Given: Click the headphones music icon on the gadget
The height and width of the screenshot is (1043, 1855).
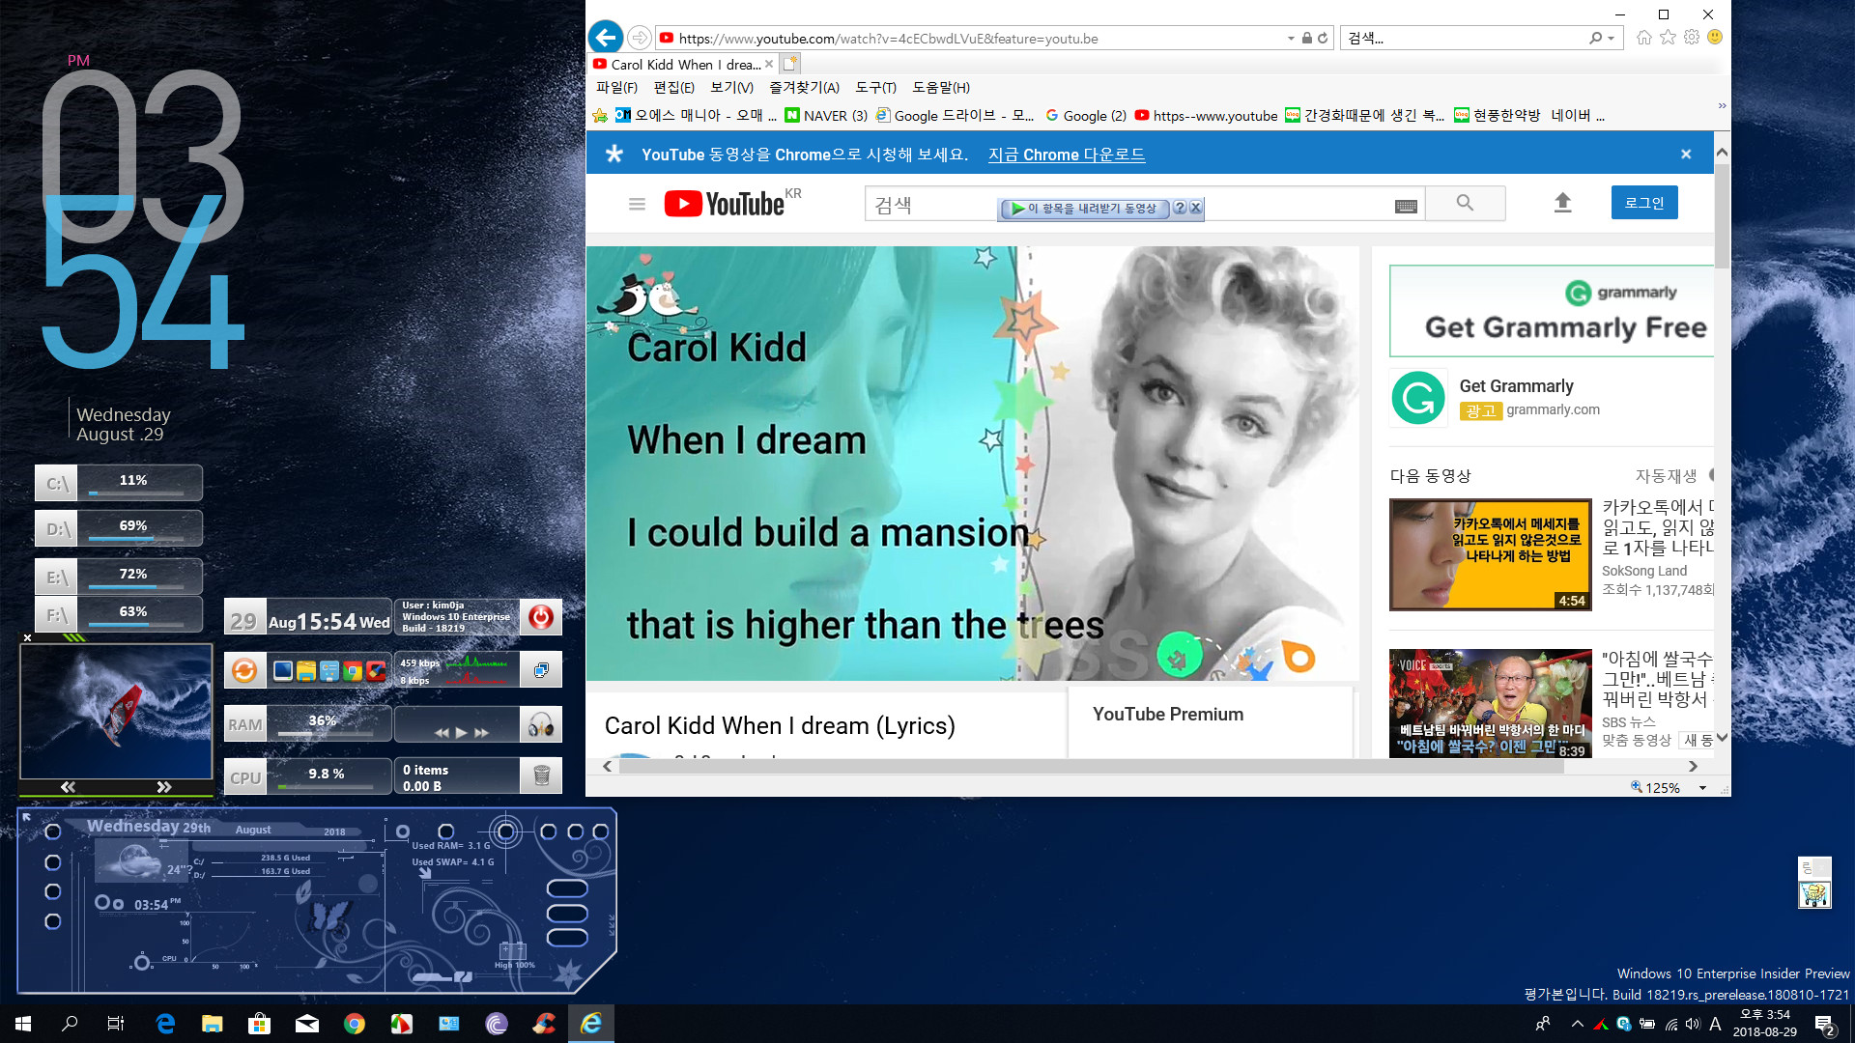Looking at the screenshot, I should pyautogui.click(x=541, y=724).
